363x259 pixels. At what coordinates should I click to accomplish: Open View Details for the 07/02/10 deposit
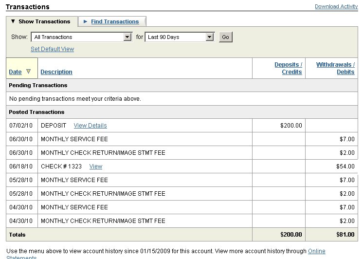point(90,126)
